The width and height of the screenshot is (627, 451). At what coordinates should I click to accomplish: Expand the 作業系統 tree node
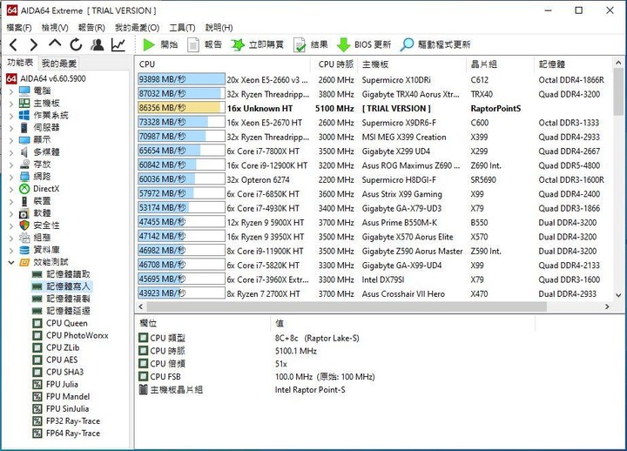tap(10, 116)
